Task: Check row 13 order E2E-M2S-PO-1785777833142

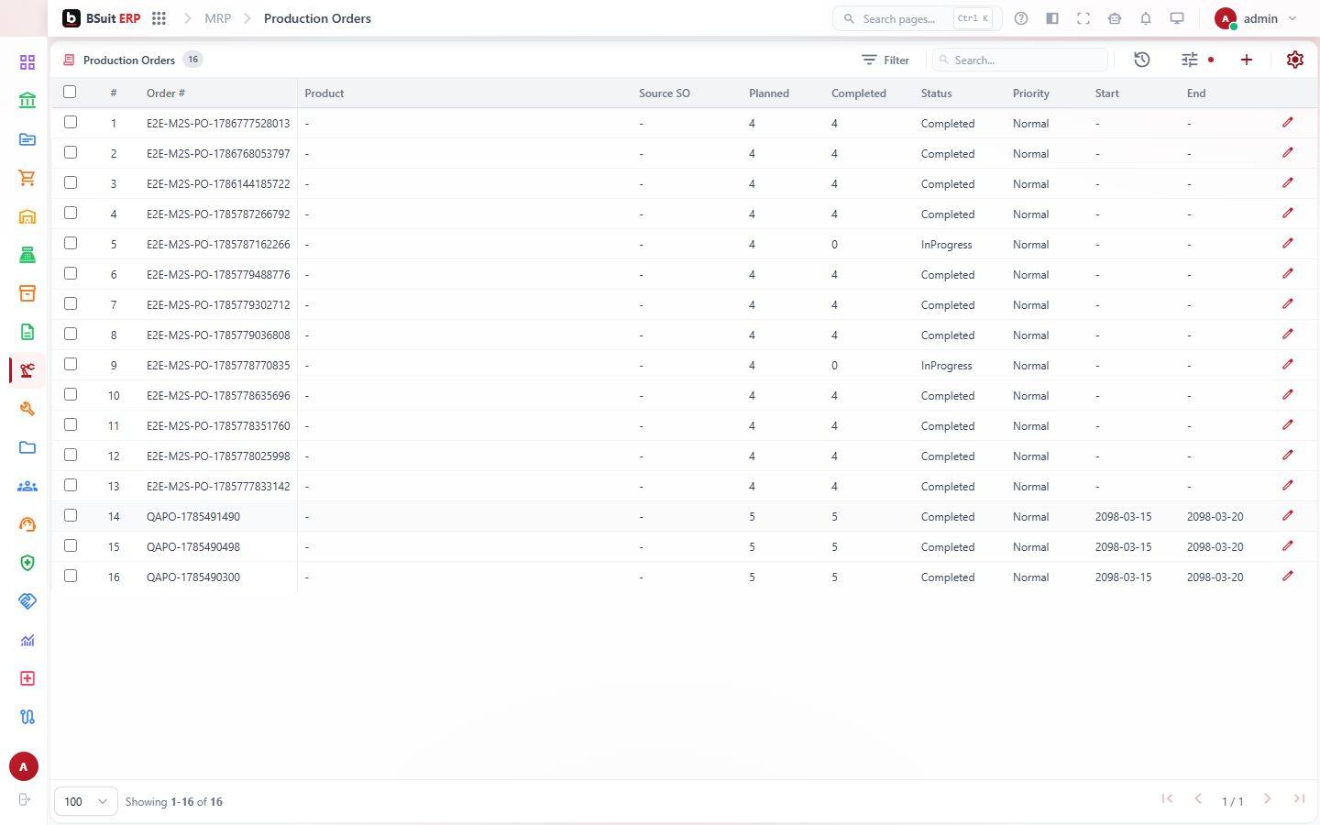Action: point(71,485)
